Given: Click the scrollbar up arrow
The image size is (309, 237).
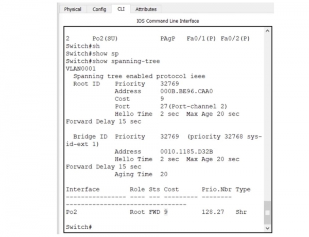Looking at the screenshot, I should 266,32.
